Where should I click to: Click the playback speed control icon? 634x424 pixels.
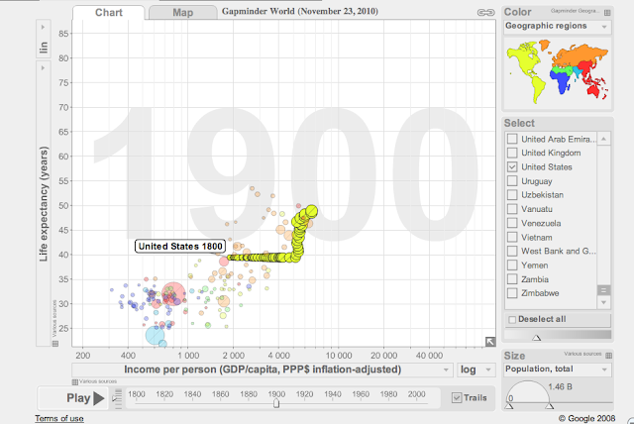pyautogui.click(x=117, y=398)
